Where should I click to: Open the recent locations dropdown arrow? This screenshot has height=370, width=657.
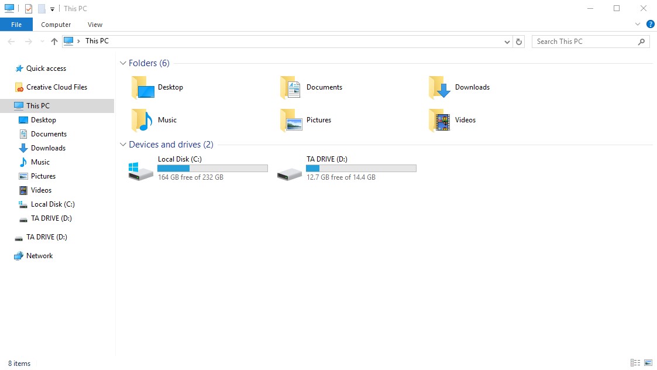tap(42, 42)
